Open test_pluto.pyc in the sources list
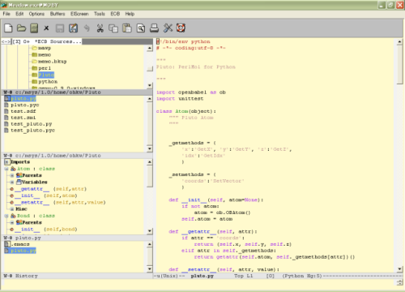The width and height of the screenshot is (405, 292). tap(32, 131)
